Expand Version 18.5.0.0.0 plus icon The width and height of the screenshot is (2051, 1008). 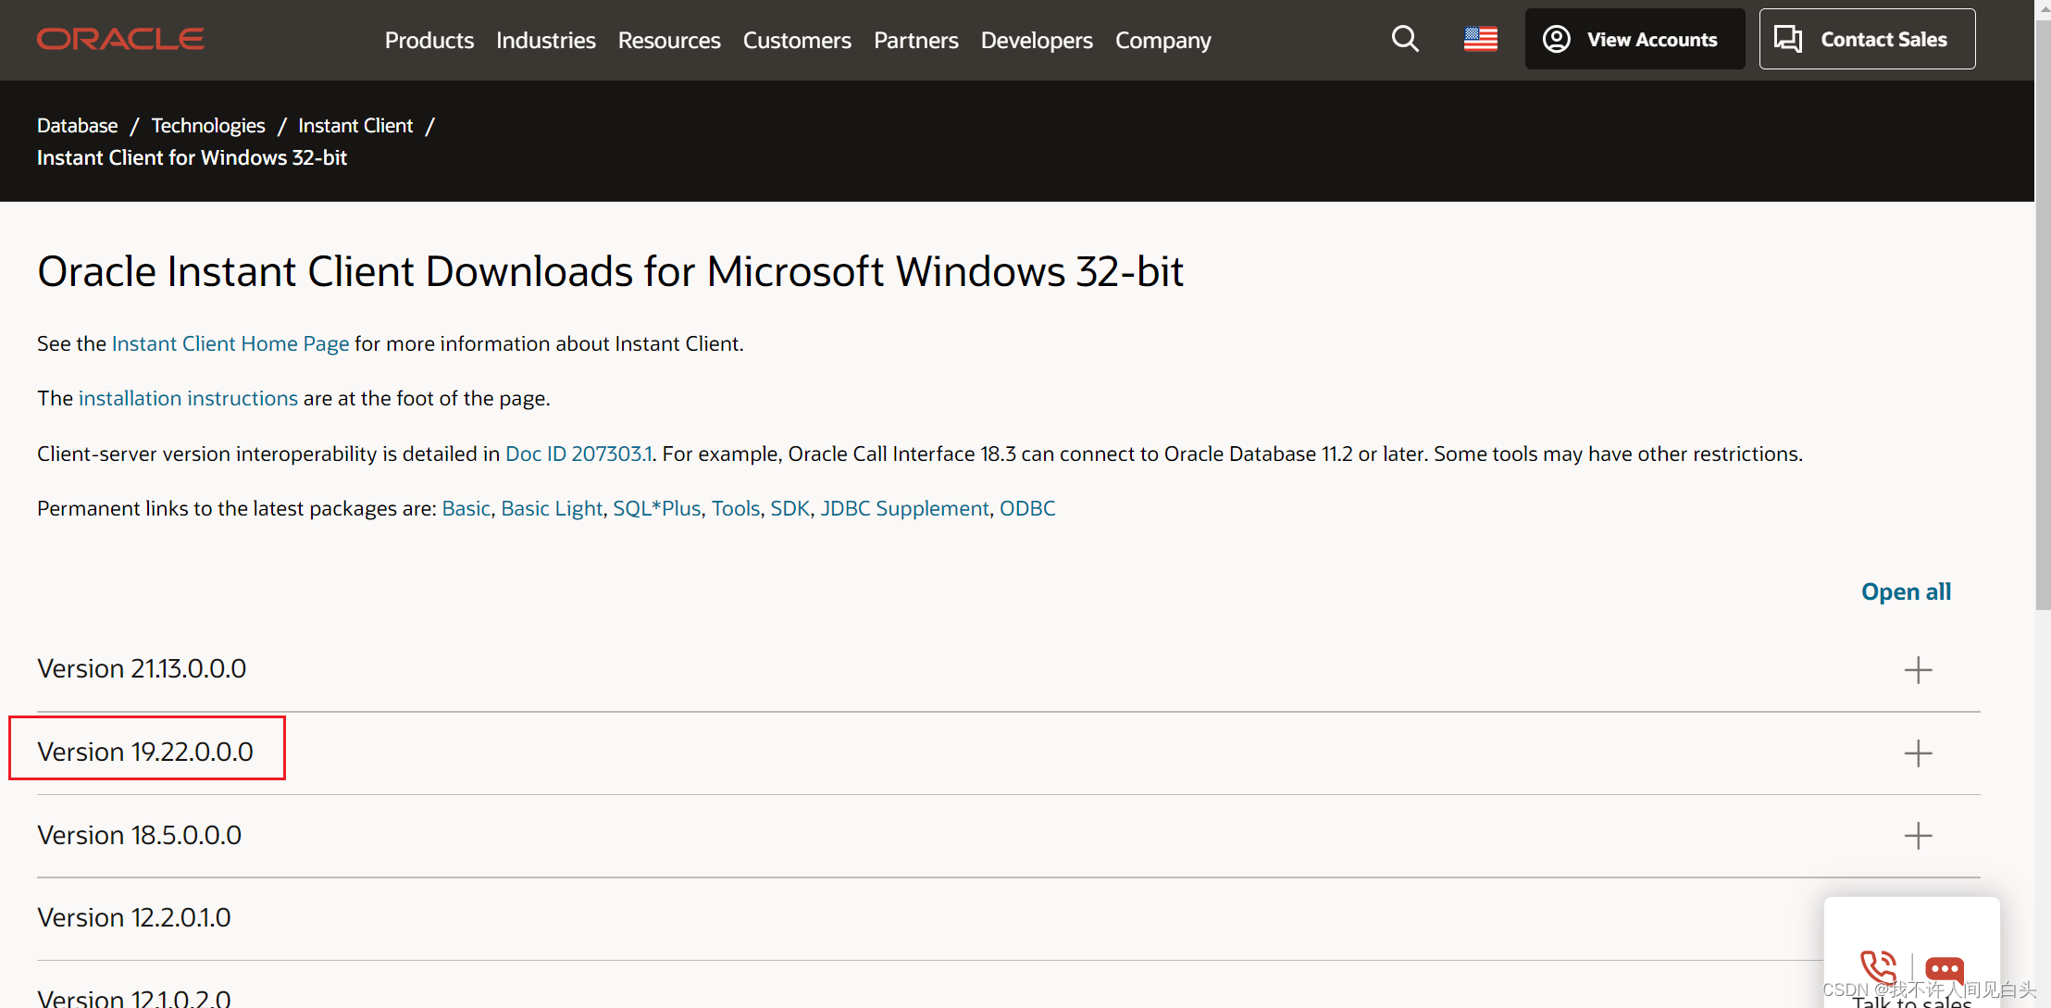click(1918, 835)
